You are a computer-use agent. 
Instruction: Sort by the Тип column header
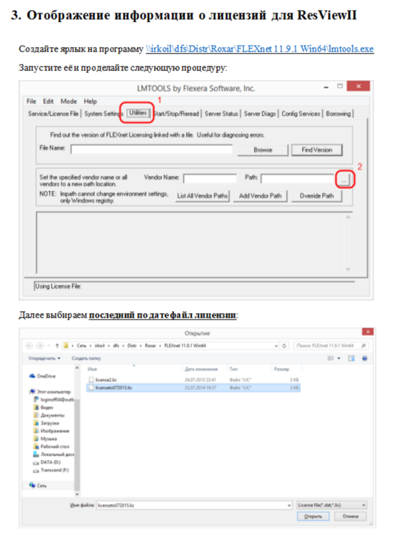point(234,369)
